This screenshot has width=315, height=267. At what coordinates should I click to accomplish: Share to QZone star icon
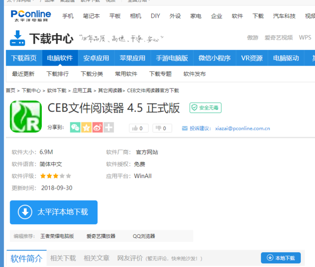pos(87,127)
